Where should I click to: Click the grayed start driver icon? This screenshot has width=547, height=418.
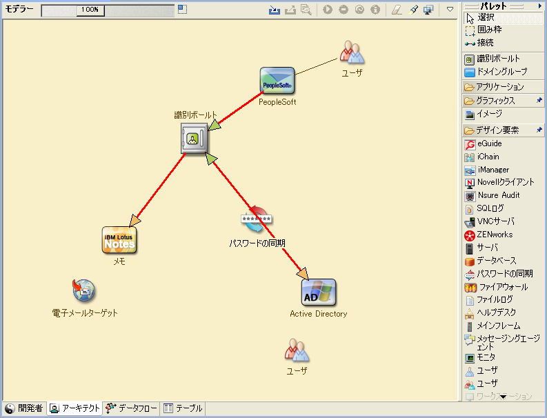pyautogui.click(x=327, y=10)
